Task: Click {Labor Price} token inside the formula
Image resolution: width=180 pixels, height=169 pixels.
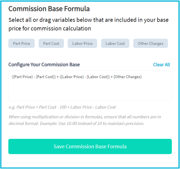Action: (72, 77)
